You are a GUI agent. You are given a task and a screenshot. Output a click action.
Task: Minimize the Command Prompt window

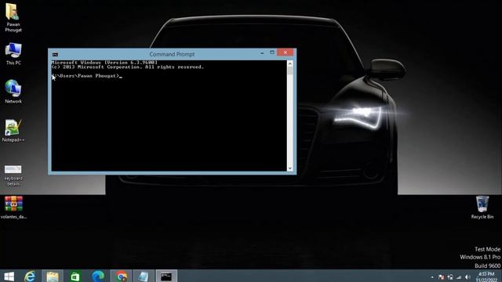tap(262, 52)
